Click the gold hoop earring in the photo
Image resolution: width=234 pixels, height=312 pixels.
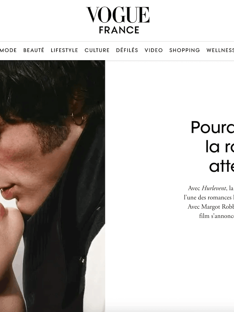(78, 119)
